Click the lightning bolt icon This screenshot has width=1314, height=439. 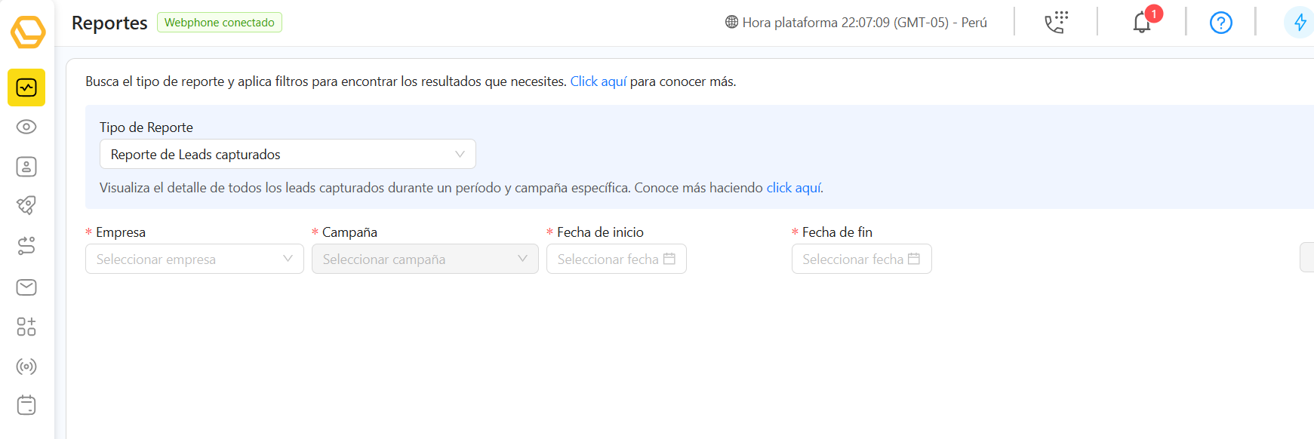click(x=1300, y=23)
